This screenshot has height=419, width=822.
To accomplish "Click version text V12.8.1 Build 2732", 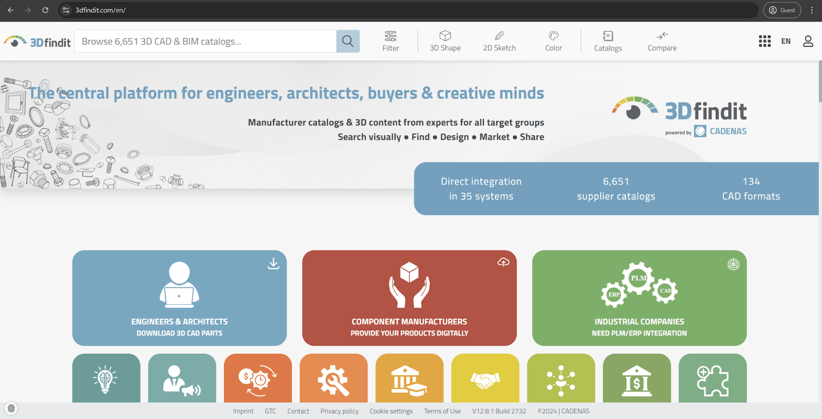I will coord(499,411).
